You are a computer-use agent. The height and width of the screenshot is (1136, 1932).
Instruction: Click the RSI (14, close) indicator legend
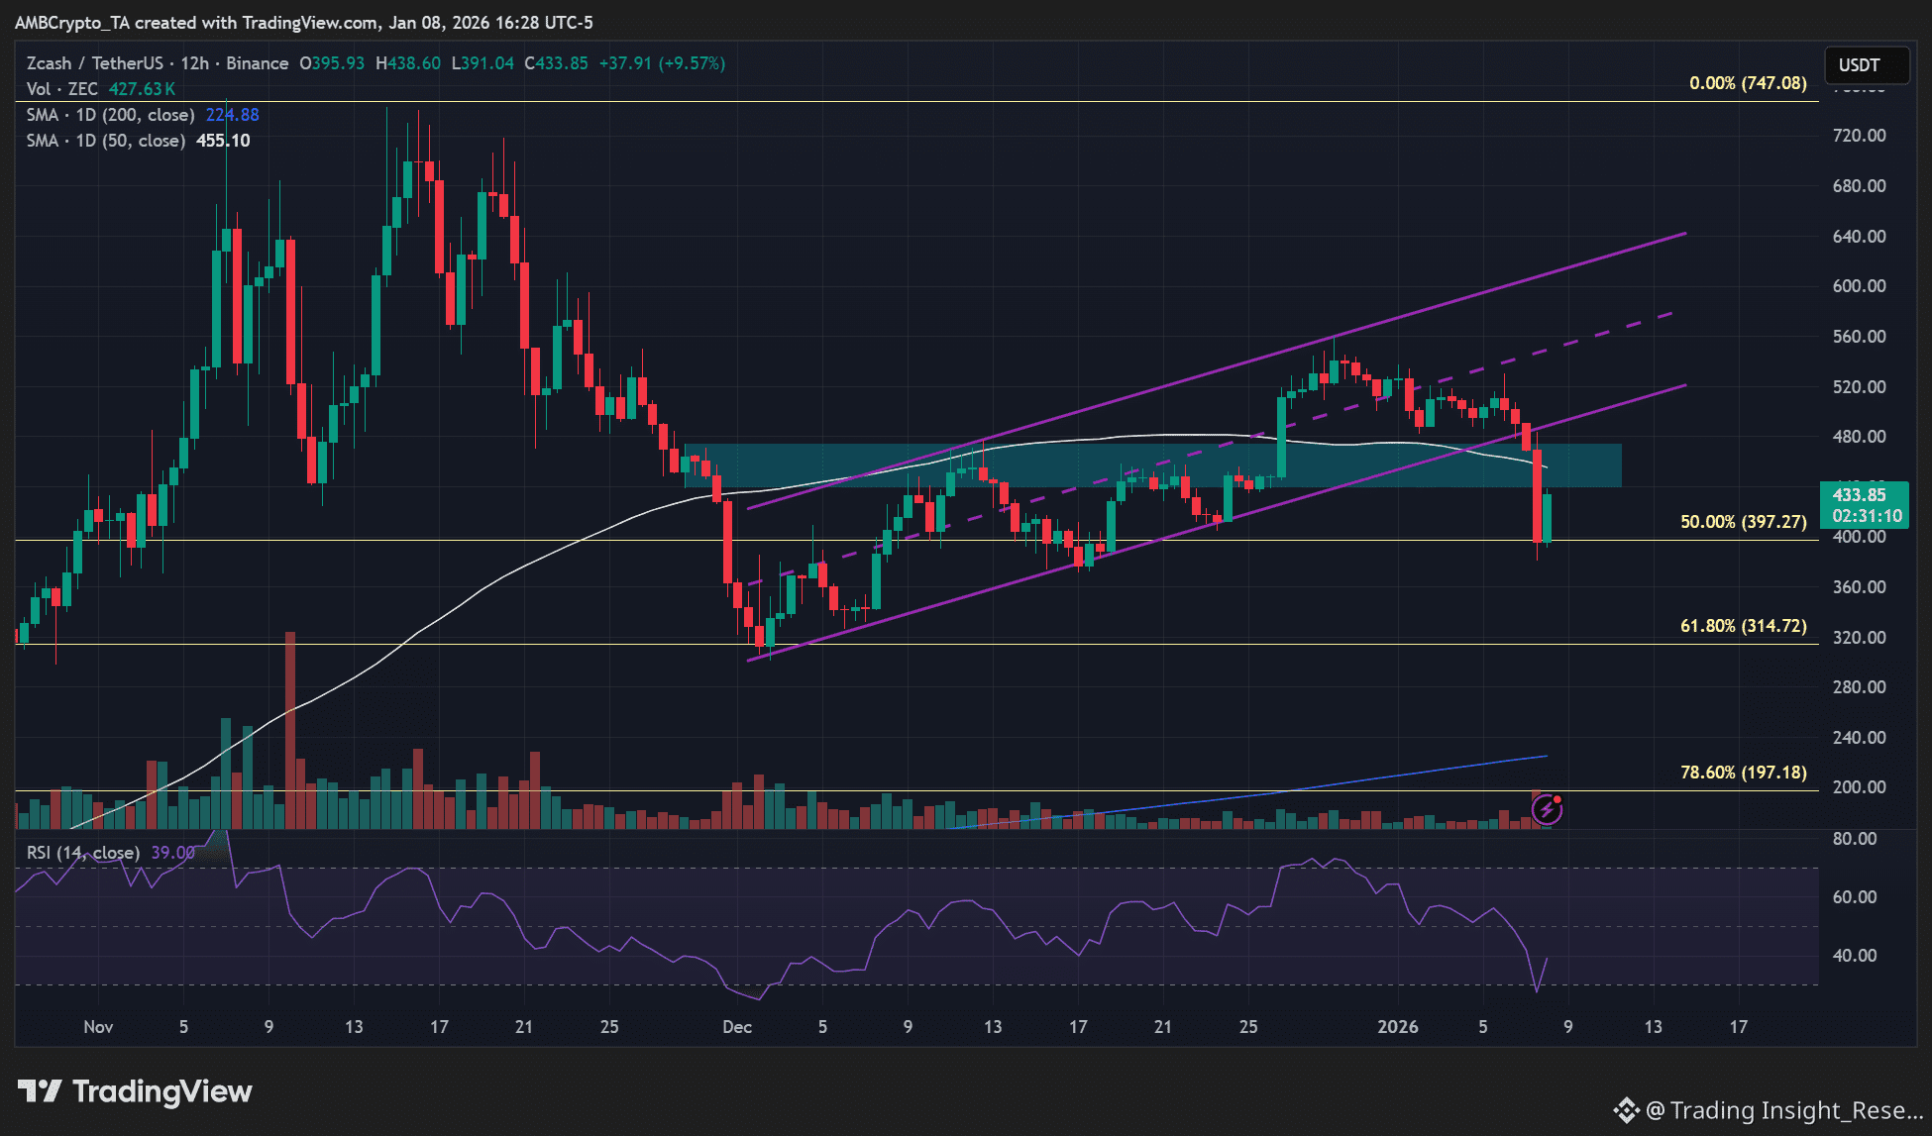coord(82,853)
